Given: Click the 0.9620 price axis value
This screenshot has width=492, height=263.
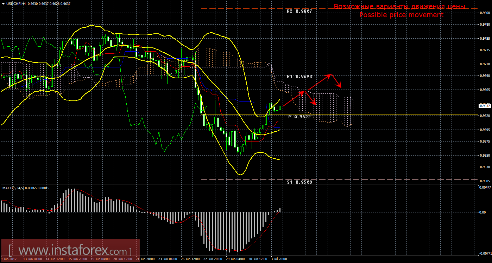Looking at the screenshot, I should (485, 116).
